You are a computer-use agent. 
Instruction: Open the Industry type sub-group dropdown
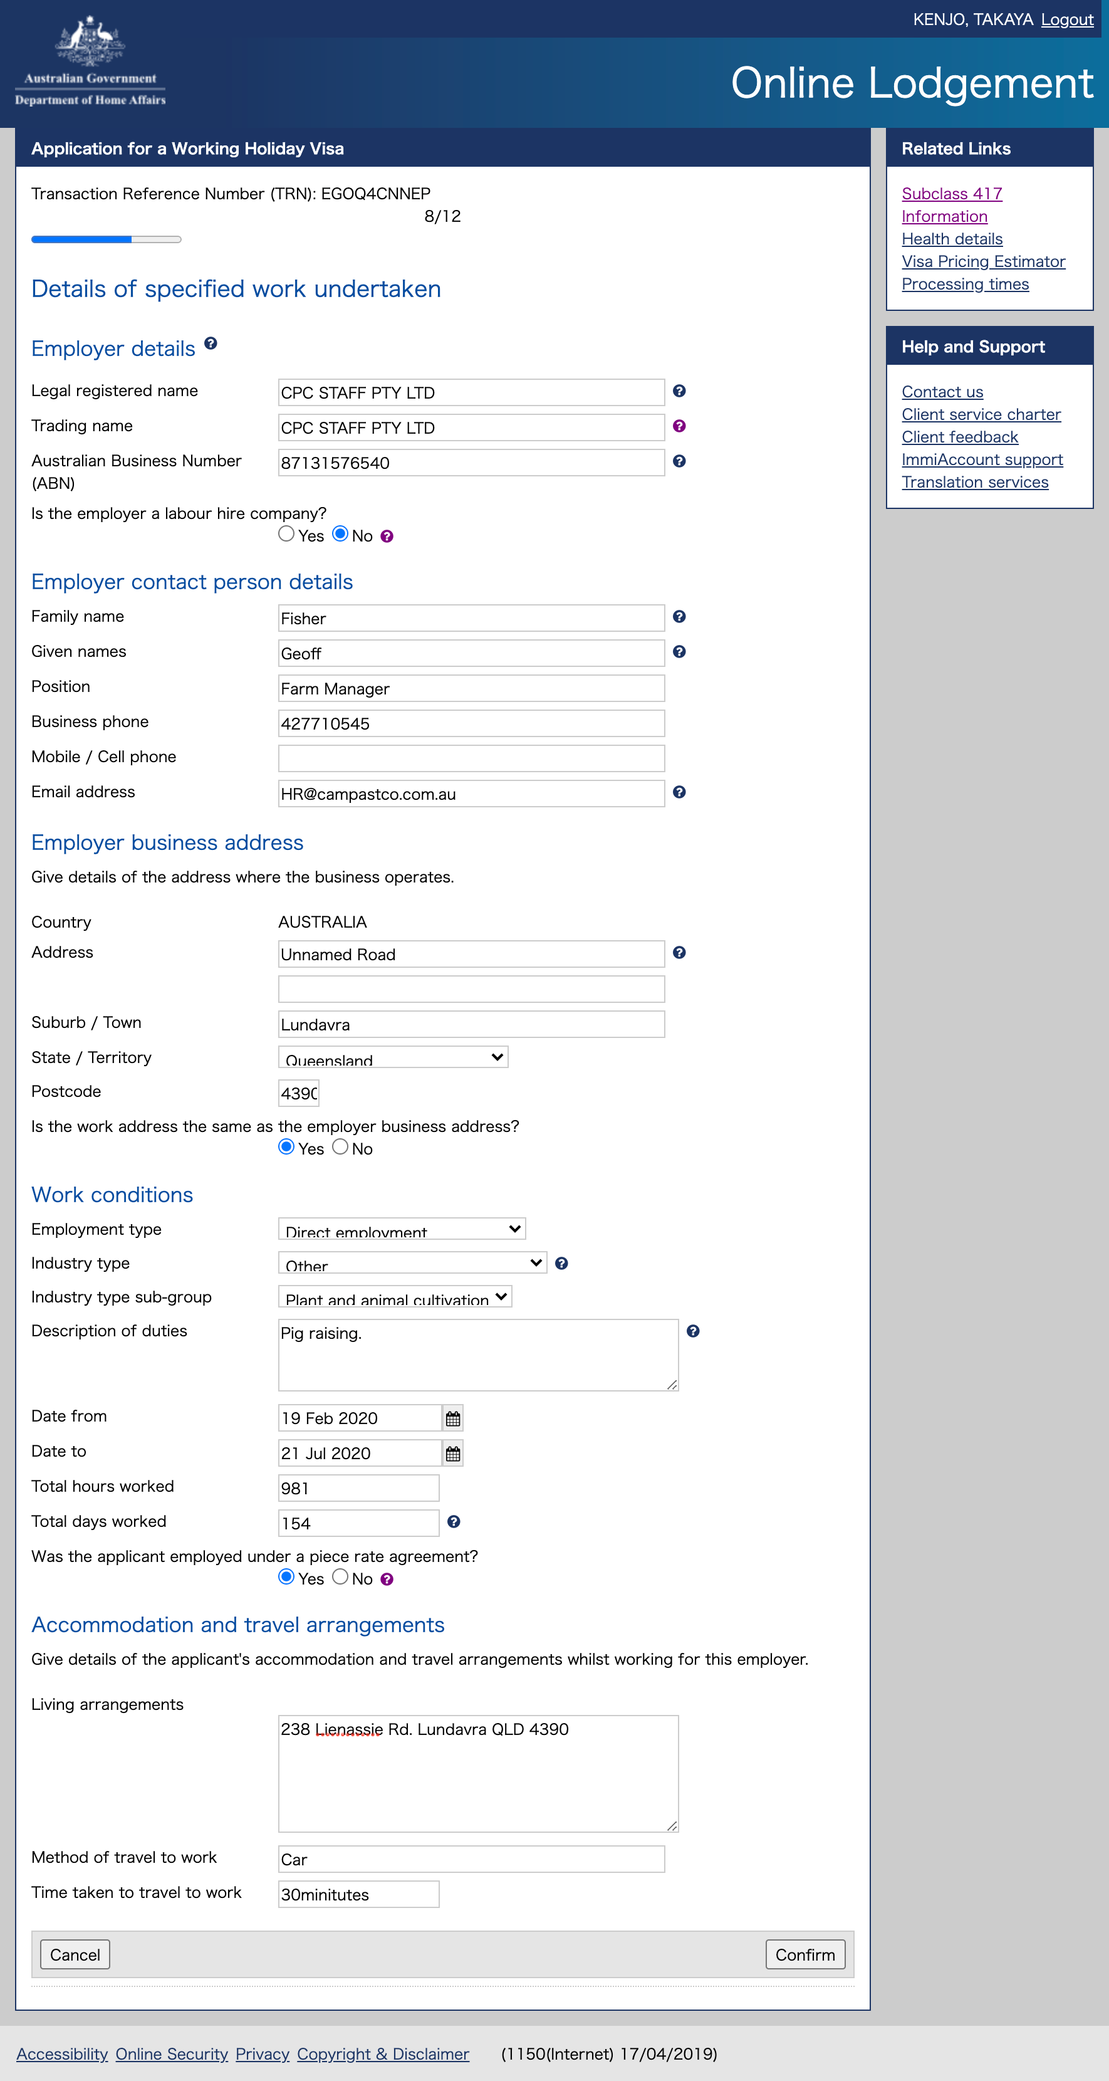coord(395,1297)
